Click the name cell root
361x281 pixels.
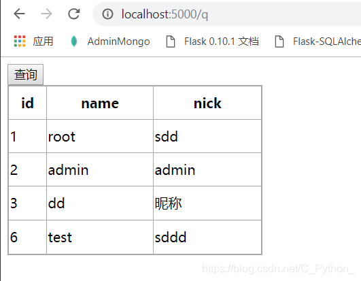pos(100,136)
